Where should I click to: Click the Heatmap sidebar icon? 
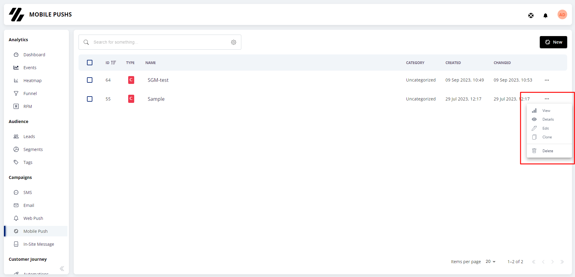(16, 80)
